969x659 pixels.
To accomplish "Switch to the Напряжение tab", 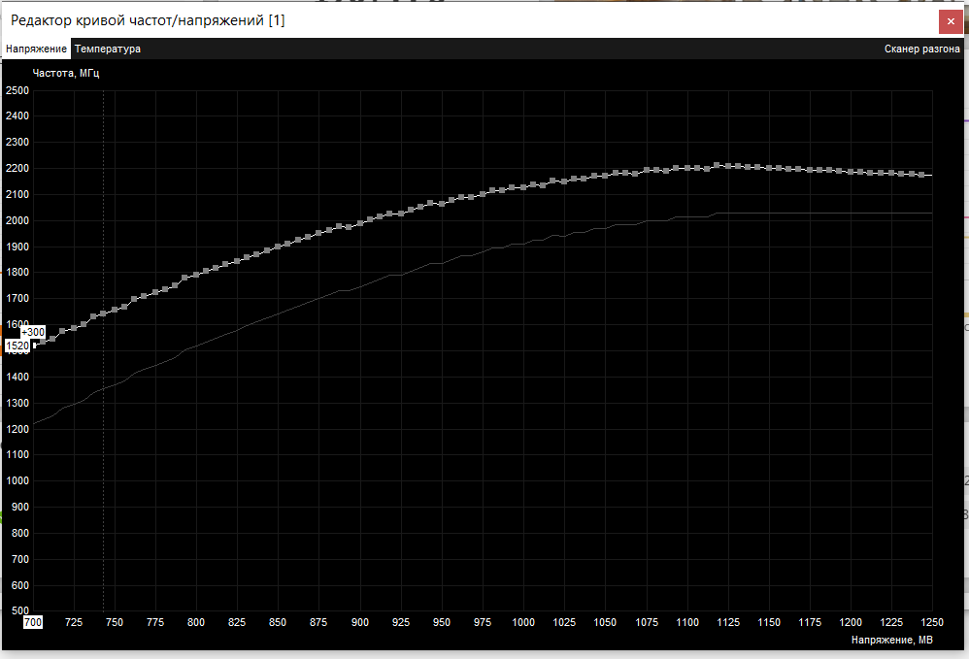I will click(x=37, y=49).
